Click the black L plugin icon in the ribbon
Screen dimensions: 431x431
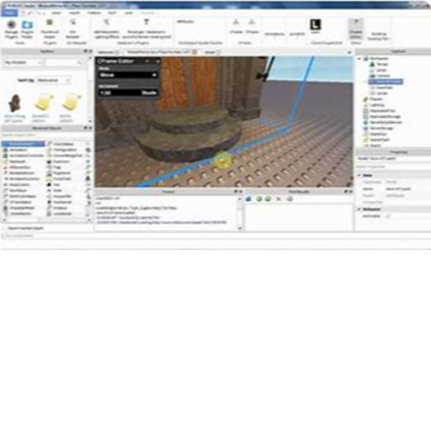315,25
